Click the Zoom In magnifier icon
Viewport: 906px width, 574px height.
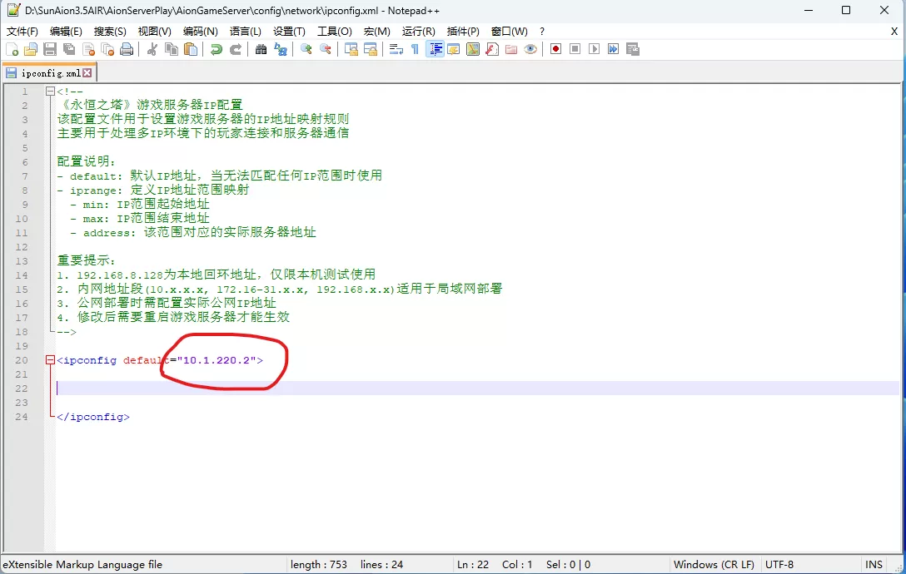[x=306, y=50]
